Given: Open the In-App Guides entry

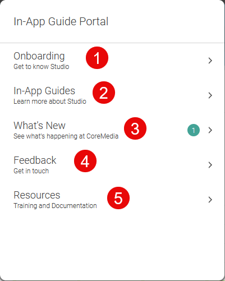Looking at the screenshot, I should tap(112, 95).
